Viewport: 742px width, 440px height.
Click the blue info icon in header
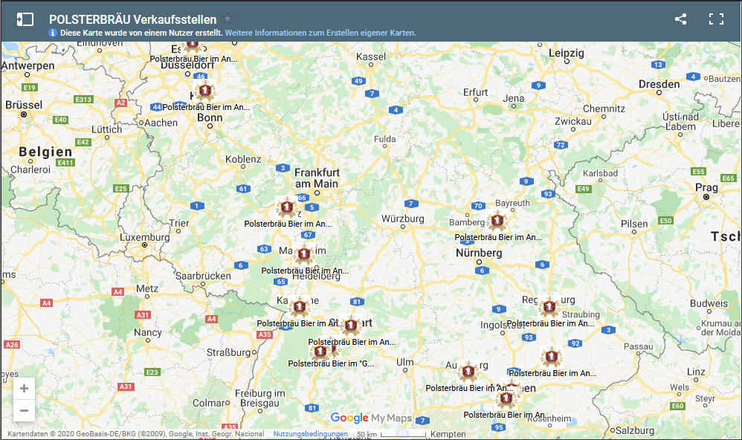[x=53, y=33]
